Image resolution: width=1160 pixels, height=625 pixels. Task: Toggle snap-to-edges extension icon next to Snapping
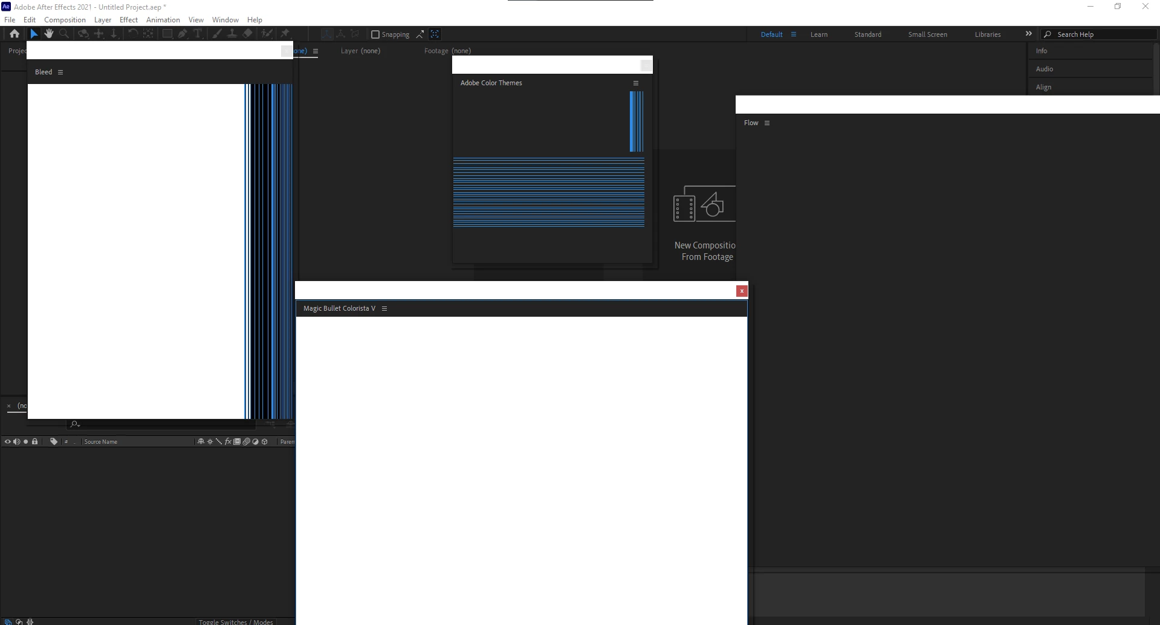[x=420, y=34]
